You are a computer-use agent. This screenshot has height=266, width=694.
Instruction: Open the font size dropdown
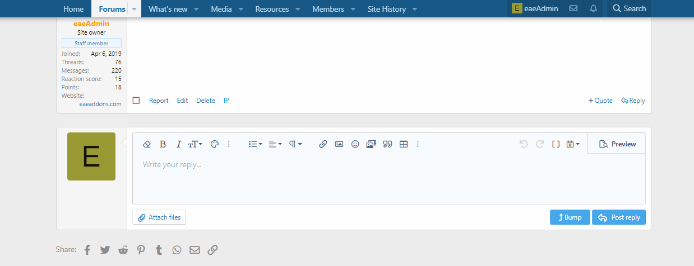195,144
